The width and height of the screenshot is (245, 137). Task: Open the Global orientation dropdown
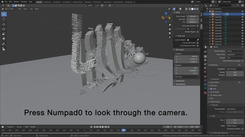(90, 5)
